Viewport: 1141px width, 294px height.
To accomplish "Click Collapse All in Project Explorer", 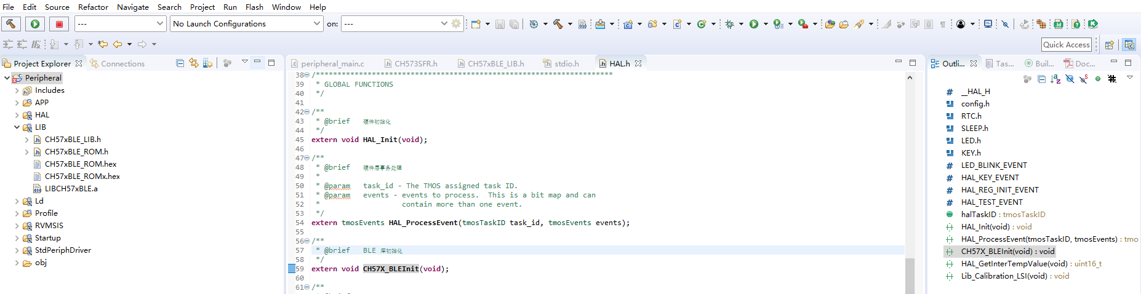I will pos(180,63).
